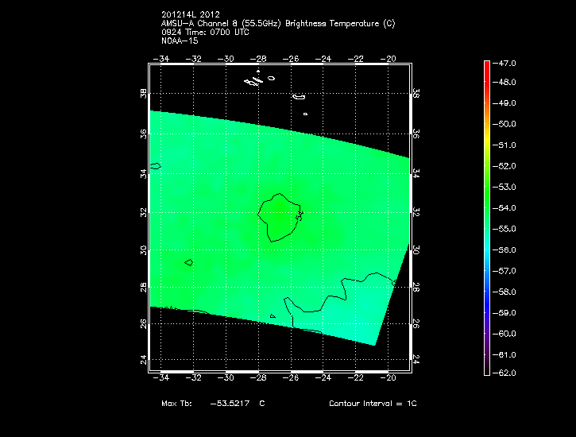This screenshot has height=437, width=576.
Task: Click the 201214L 2012 storm identifier text
Action: pos(191,14)
